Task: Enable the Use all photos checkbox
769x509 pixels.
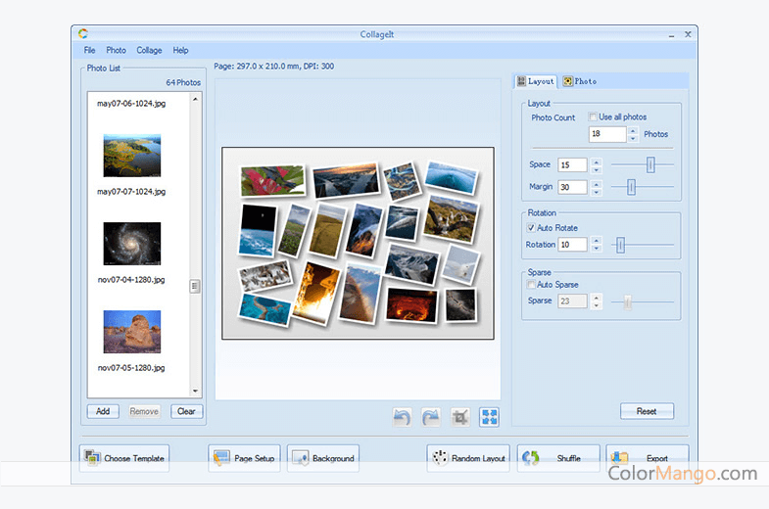Action: 593,117
